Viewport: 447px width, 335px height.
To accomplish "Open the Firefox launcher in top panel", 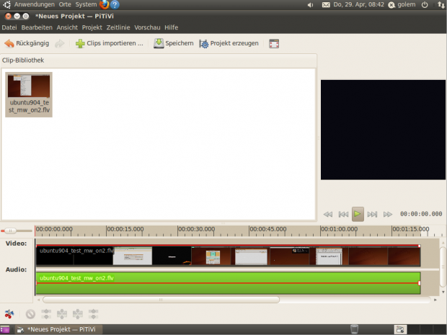I will pyautogui.click(x=103, y=4).
